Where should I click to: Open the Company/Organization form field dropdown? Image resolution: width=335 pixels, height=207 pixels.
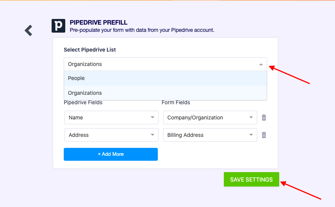pos(210,118)
